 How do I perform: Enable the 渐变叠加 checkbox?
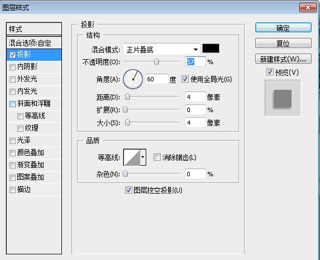[12, 165]
